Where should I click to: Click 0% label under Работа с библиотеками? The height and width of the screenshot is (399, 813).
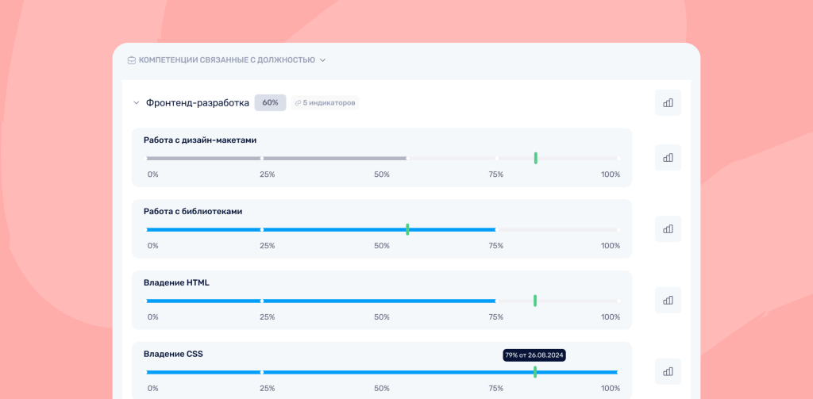pyautogui.click(x=153, y=246)
